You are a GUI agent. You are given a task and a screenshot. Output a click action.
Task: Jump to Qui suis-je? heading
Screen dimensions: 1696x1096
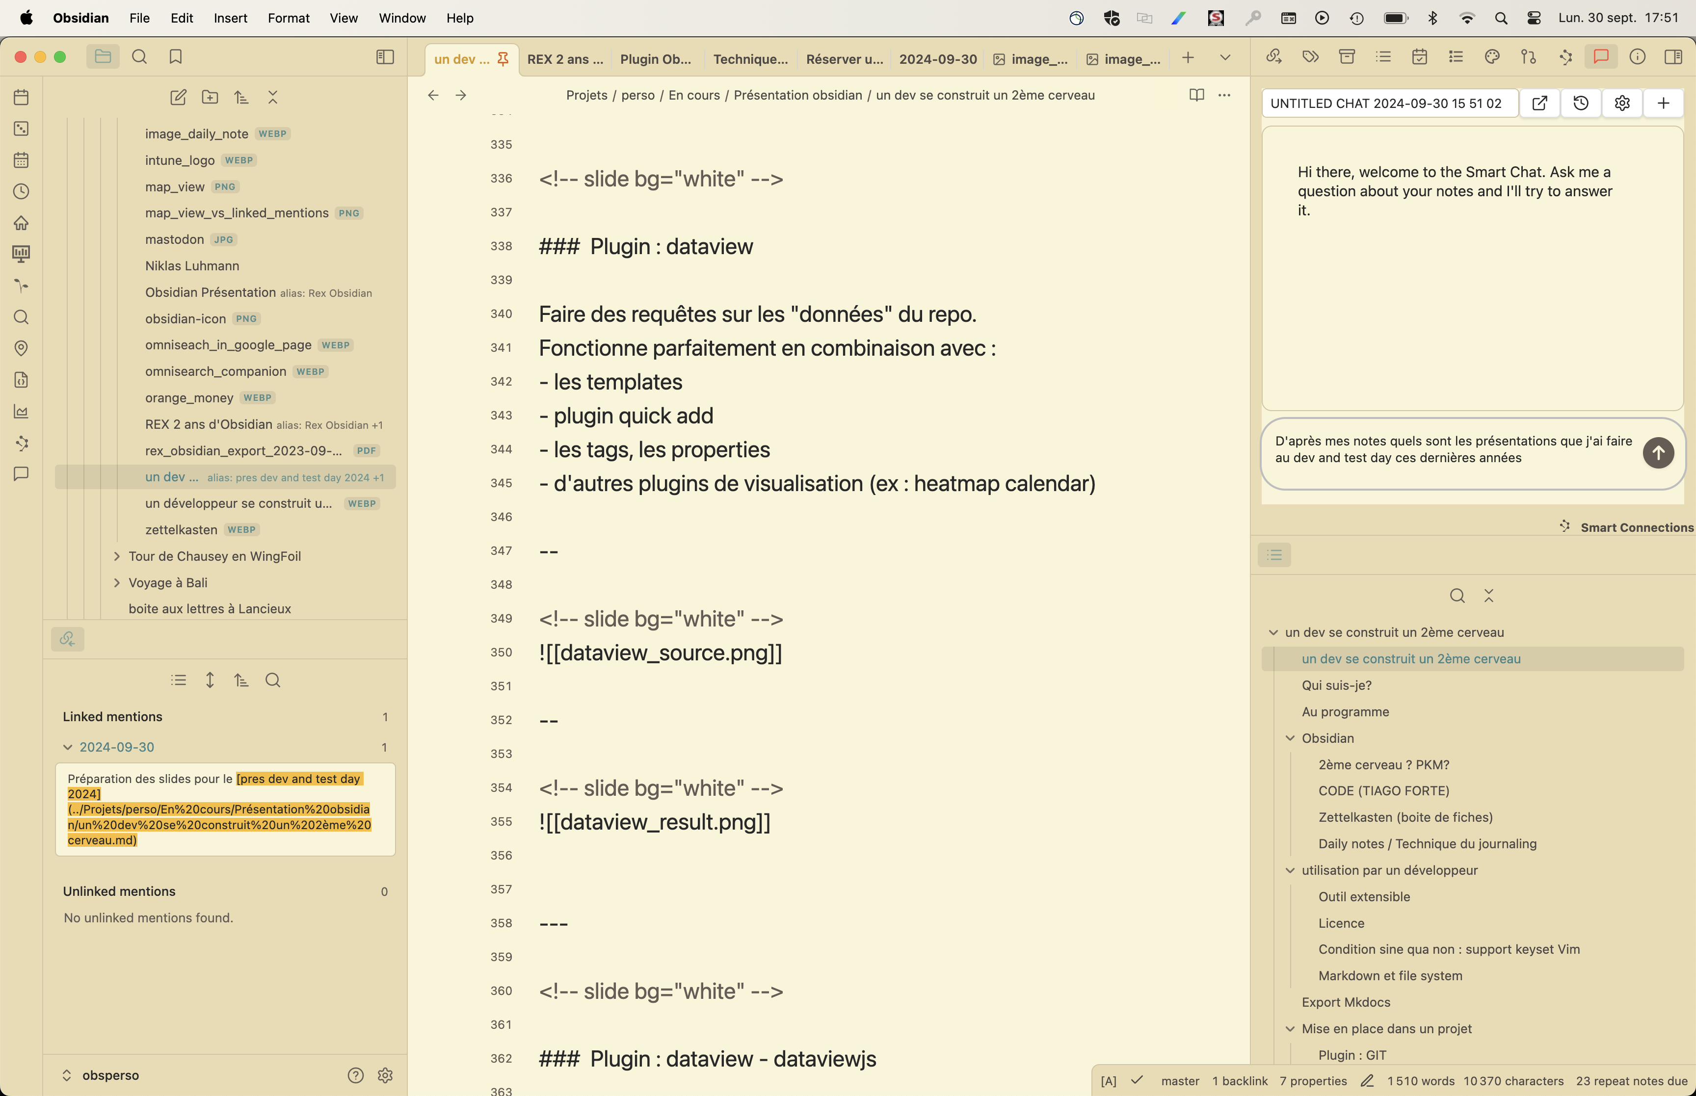[x=1336, y=685]
